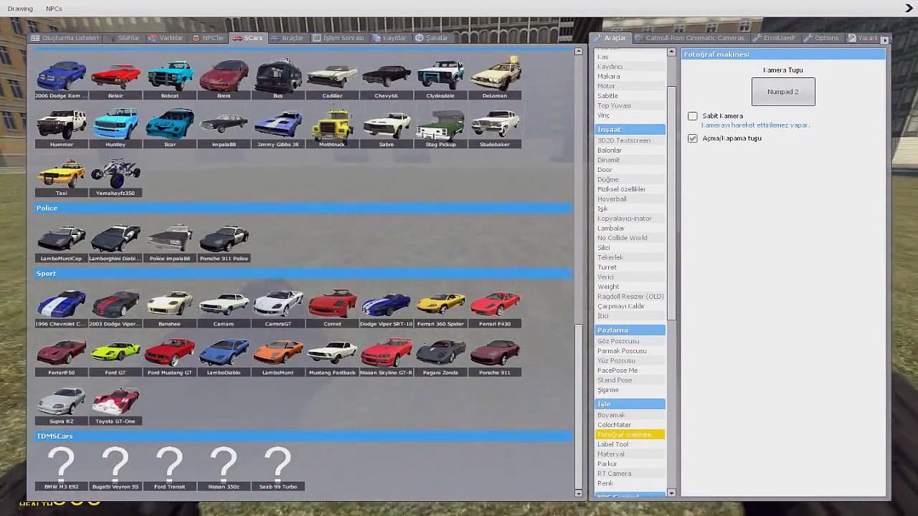Enable the Sabit Kamera checkbox
Image resolution: width=918 pixels, height=516 pixels.
point(692,116)
